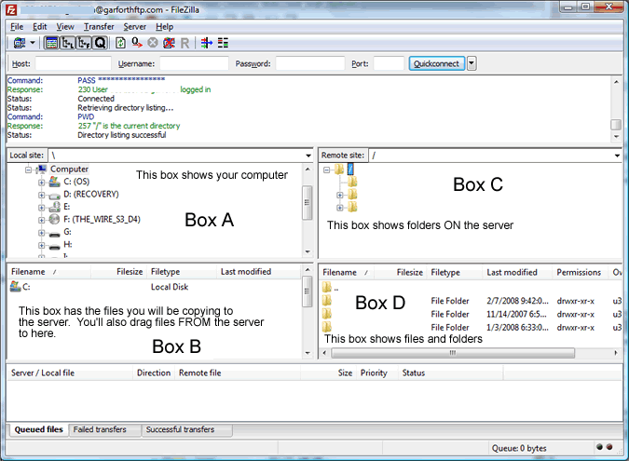
Task: Click the Quickconnect button
Action: [437, 63]
